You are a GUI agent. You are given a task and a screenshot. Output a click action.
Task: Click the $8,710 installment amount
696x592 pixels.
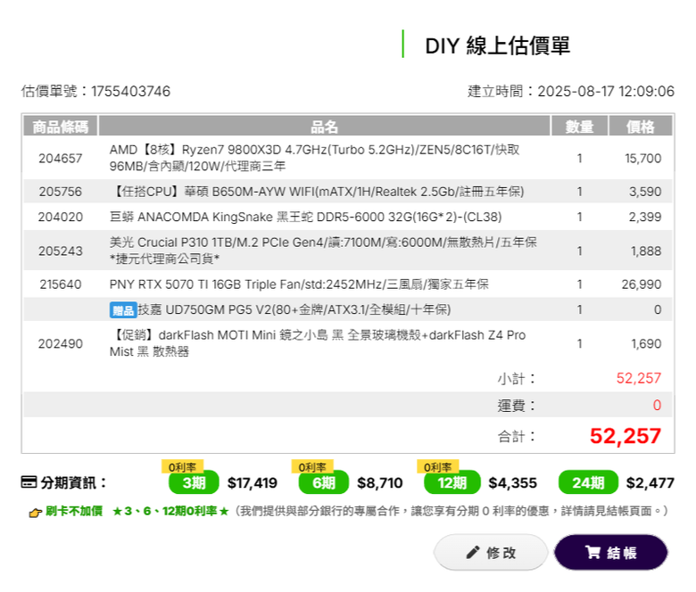[380, 482]
